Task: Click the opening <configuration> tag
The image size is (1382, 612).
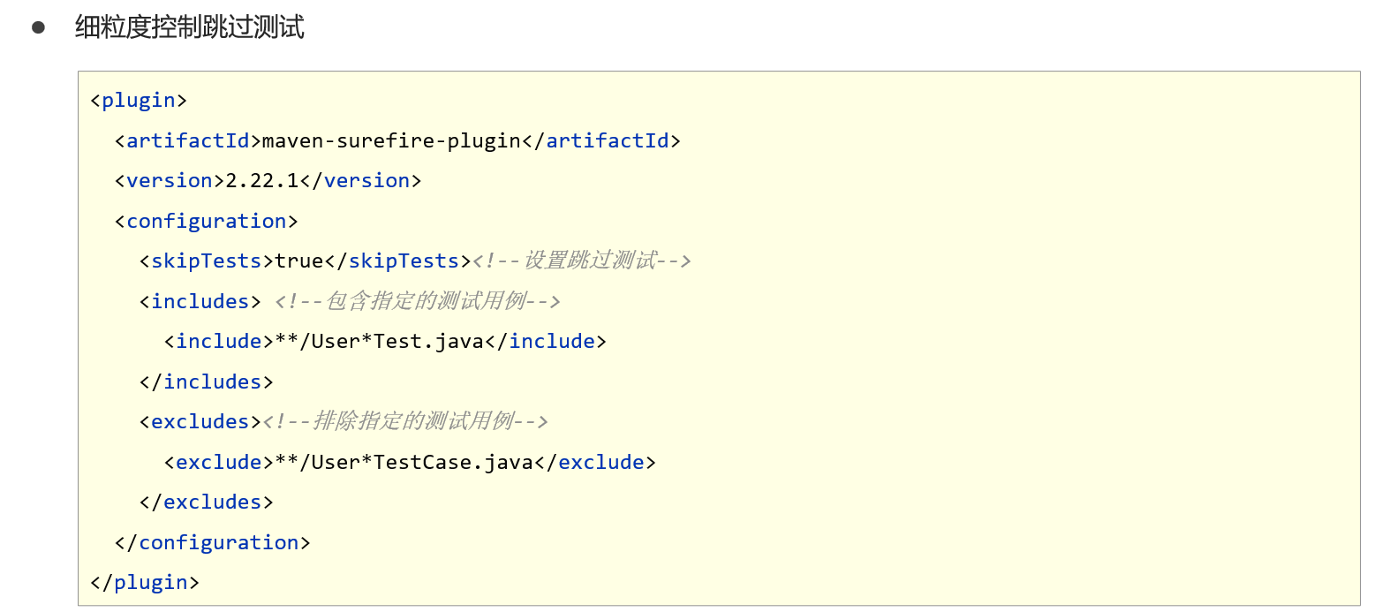Action: coord(207,221)
